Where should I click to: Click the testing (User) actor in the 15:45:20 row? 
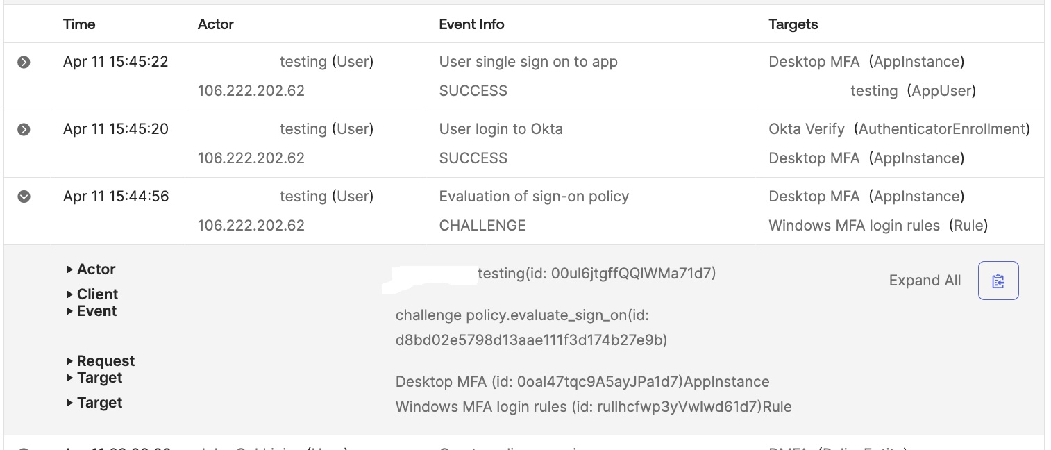326,129
